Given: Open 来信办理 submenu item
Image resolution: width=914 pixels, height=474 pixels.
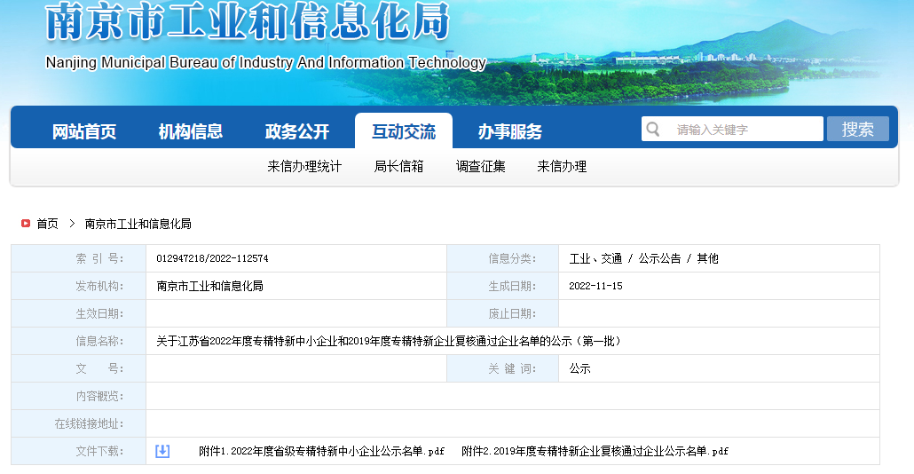Looking at the screenshot, I should 562,167.
